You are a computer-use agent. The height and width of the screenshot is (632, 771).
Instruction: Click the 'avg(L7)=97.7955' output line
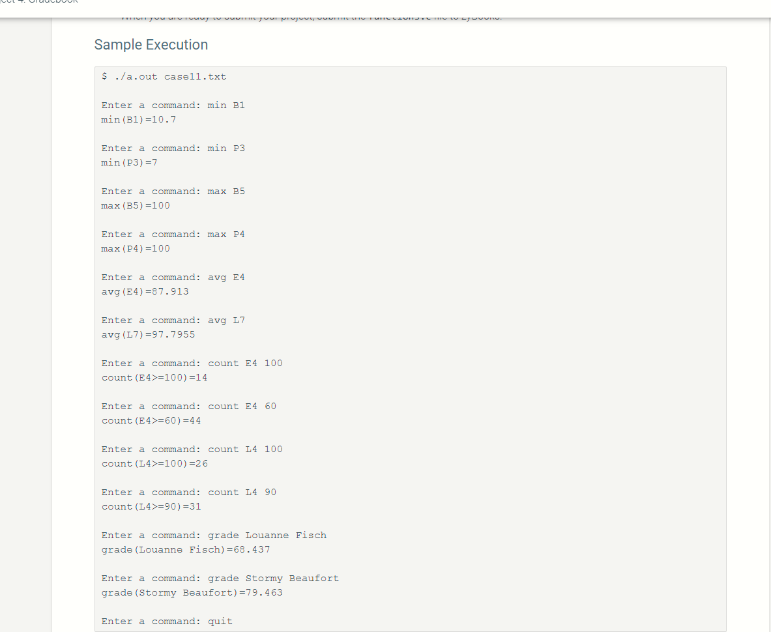click(148, 335)
